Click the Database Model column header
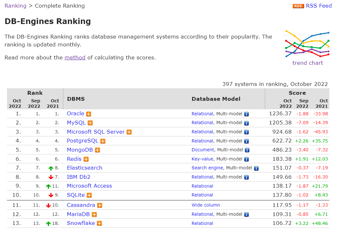This screenshot has width=337, height=229. (x=216, y=99)
